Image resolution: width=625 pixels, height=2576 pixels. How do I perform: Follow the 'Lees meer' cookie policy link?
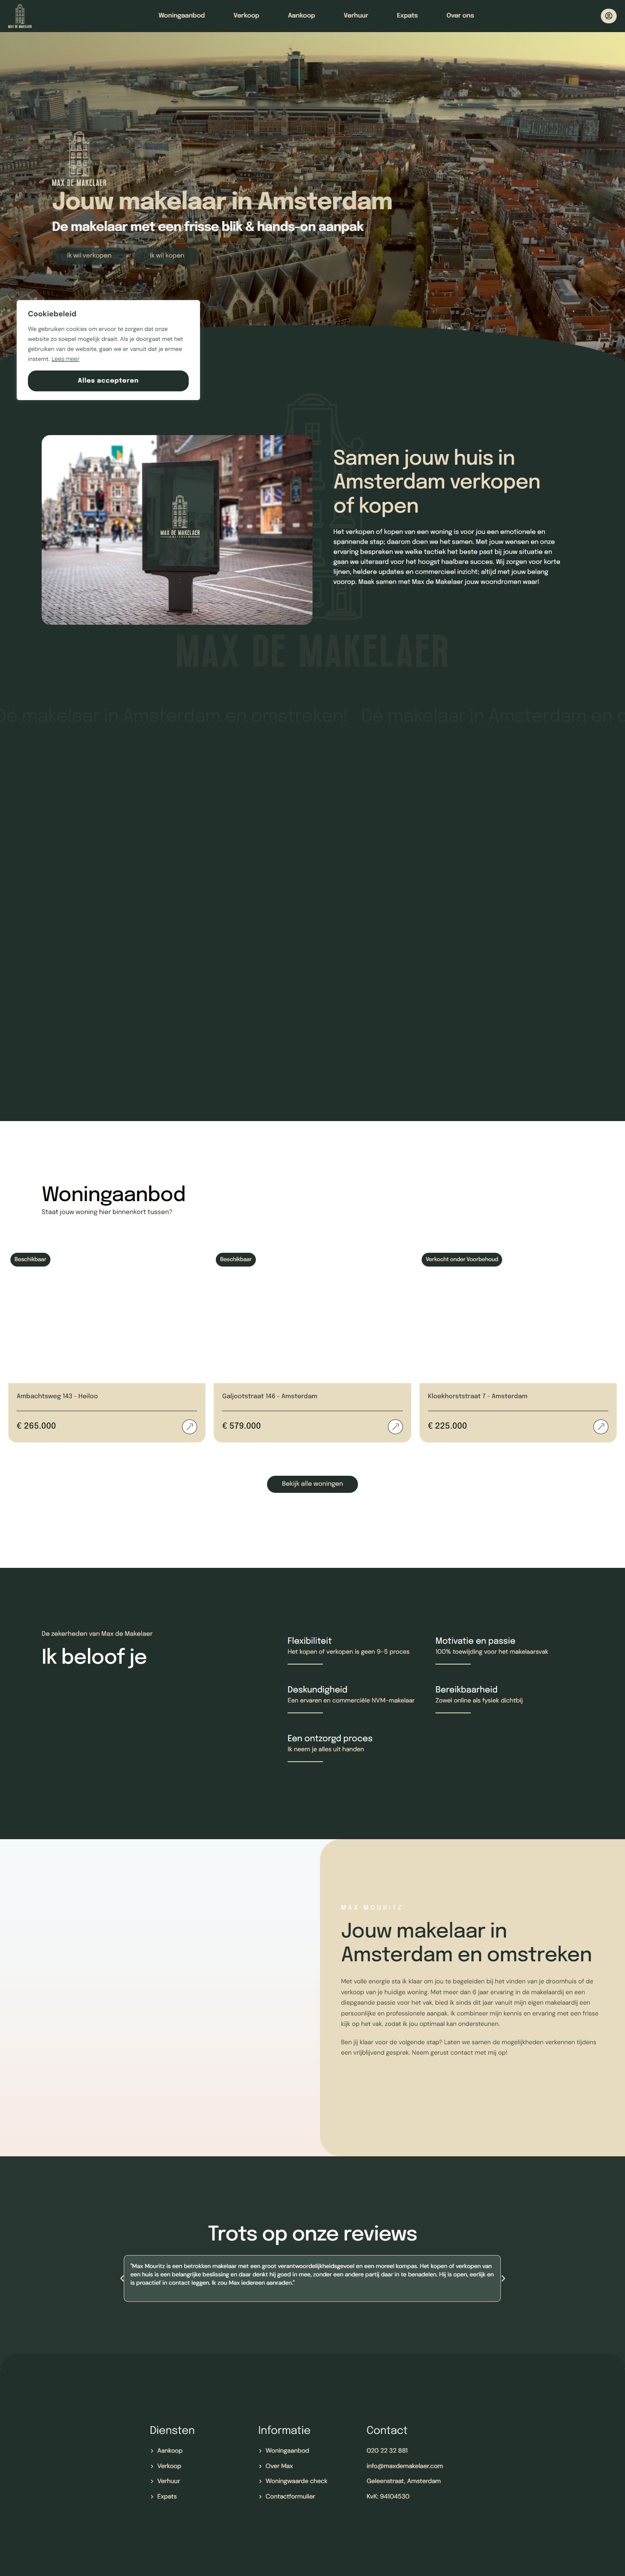(x=65, y=359)
